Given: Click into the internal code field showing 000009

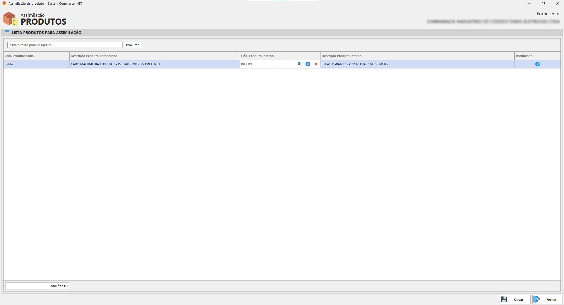Looking at the screenshot, I should pos(267,64).
